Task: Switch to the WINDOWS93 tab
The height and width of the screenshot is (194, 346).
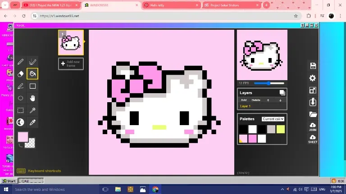Action: [111, 5]
